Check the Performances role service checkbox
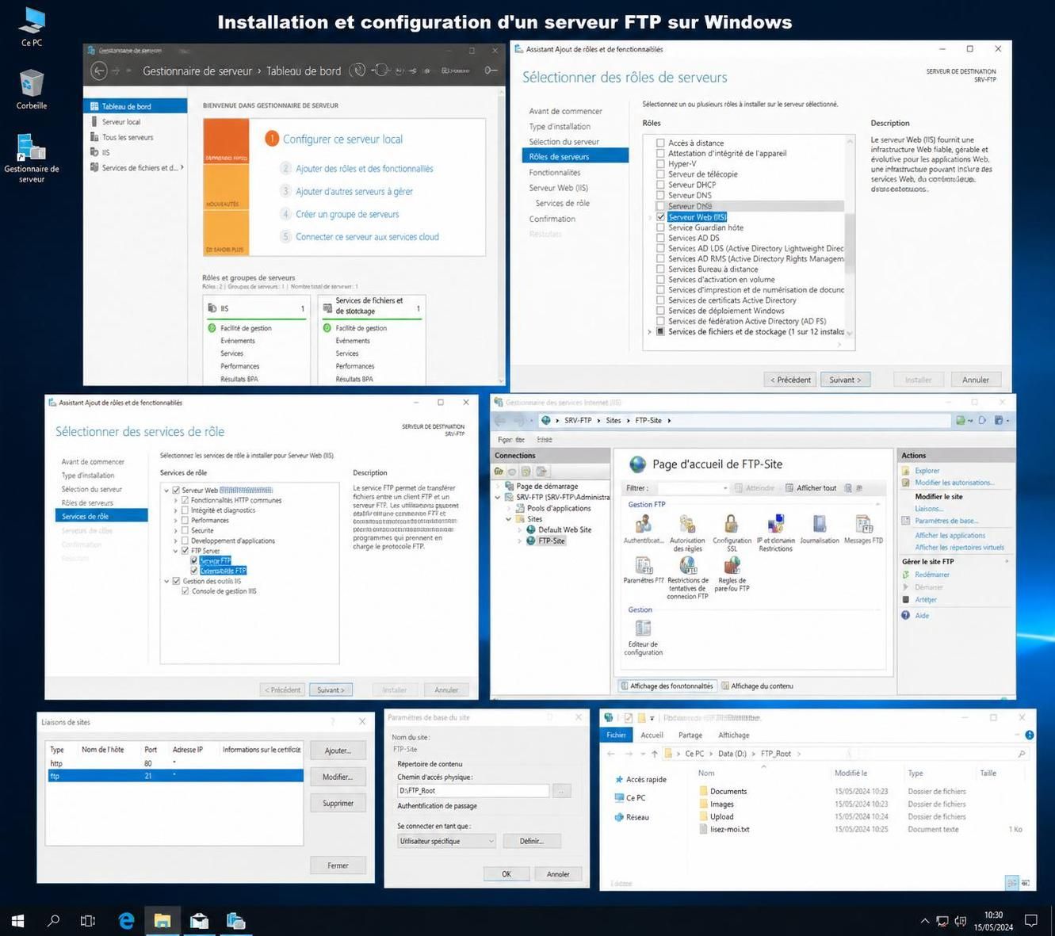 [x=185, y=521]
